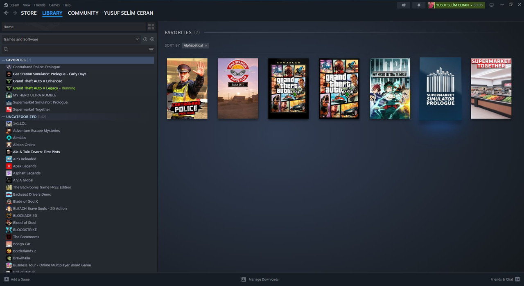Click the Albion Online game icon

[x=9, y=145]
